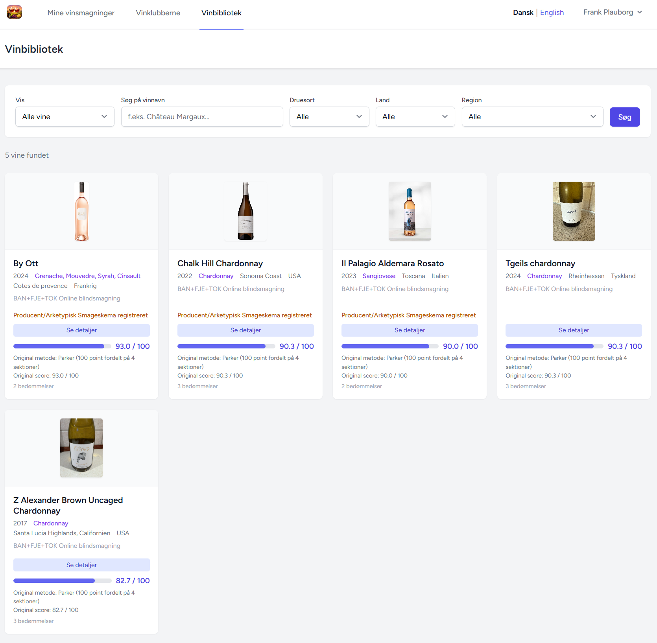
Task: Click the '90.0 / 100' score
Action: click(x=460, y=346)
